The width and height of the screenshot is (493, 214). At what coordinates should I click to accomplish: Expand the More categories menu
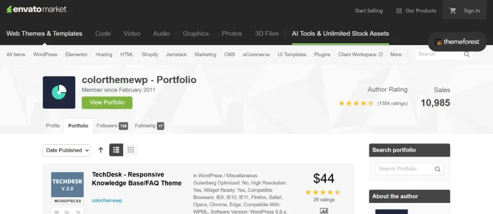(x=396, y=54)
